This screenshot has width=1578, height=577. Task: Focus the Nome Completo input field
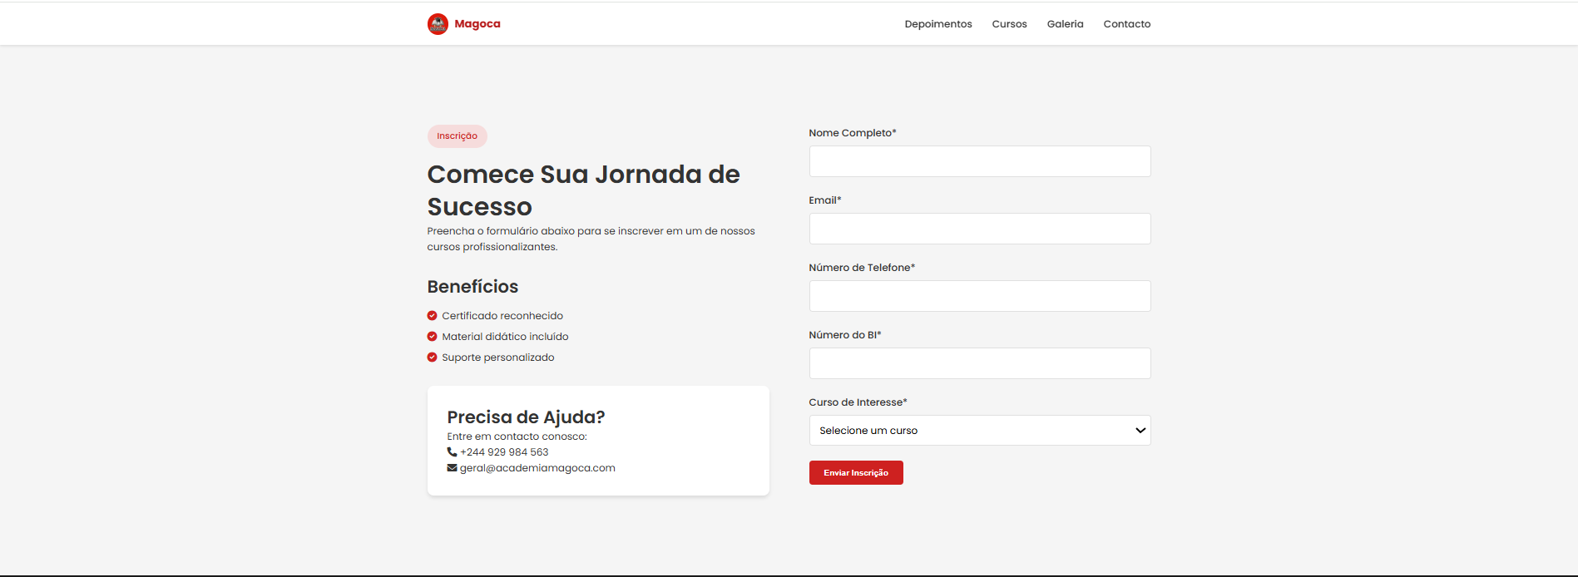(x=980, y=161)
